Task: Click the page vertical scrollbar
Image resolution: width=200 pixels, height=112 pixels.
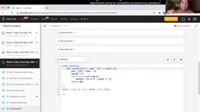Action: pos(199,78)
